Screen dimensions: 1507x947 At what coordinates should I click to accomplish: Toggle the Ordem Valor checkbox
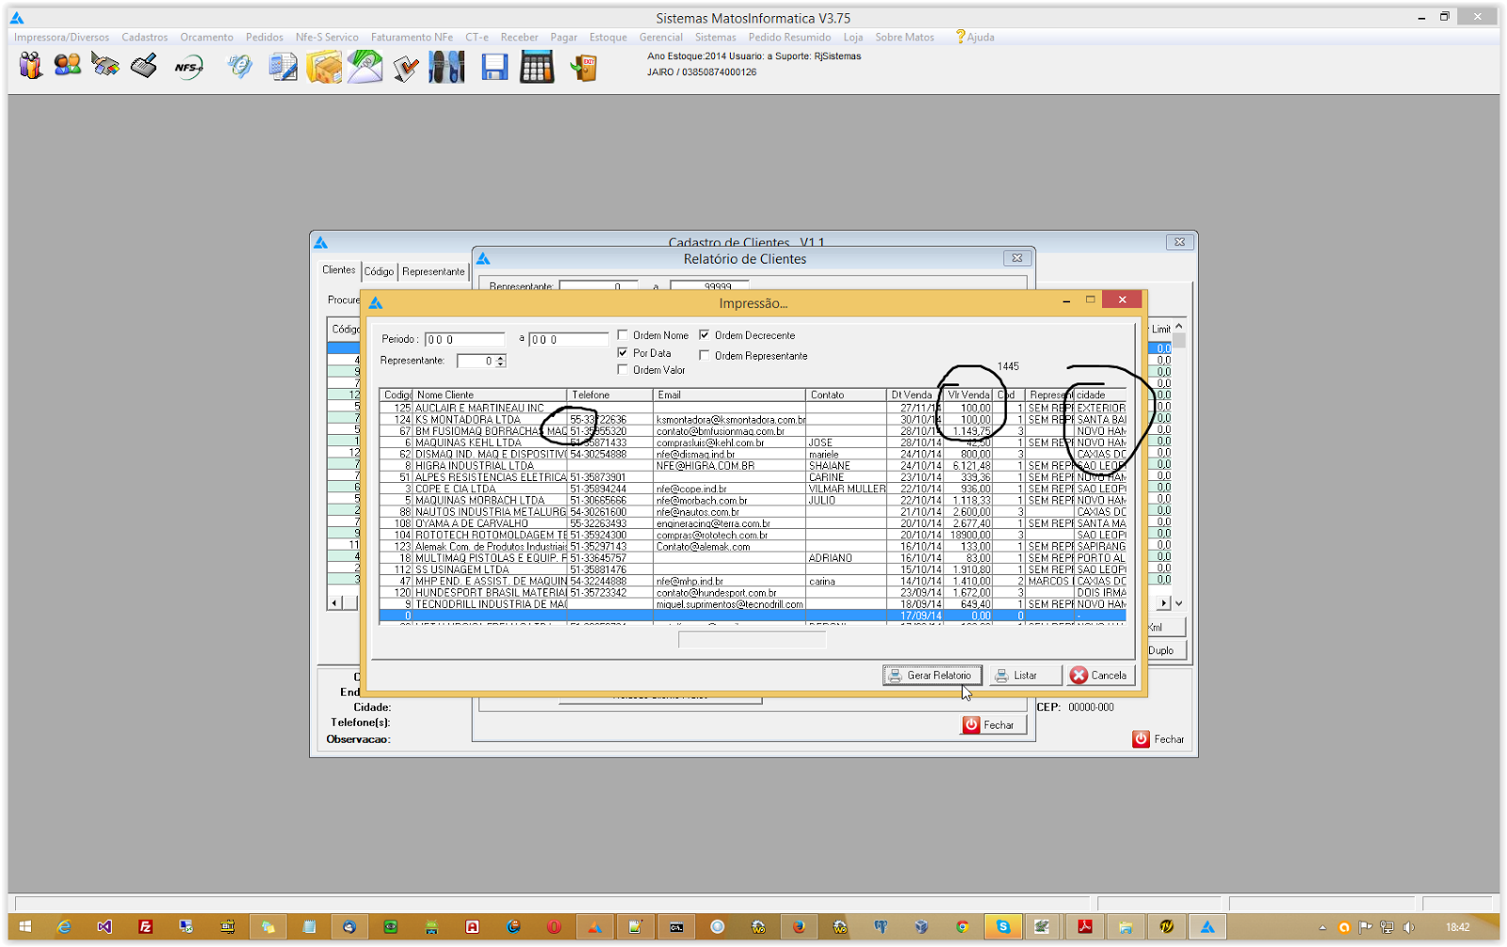pyautogui.click(x=623, y=369)
